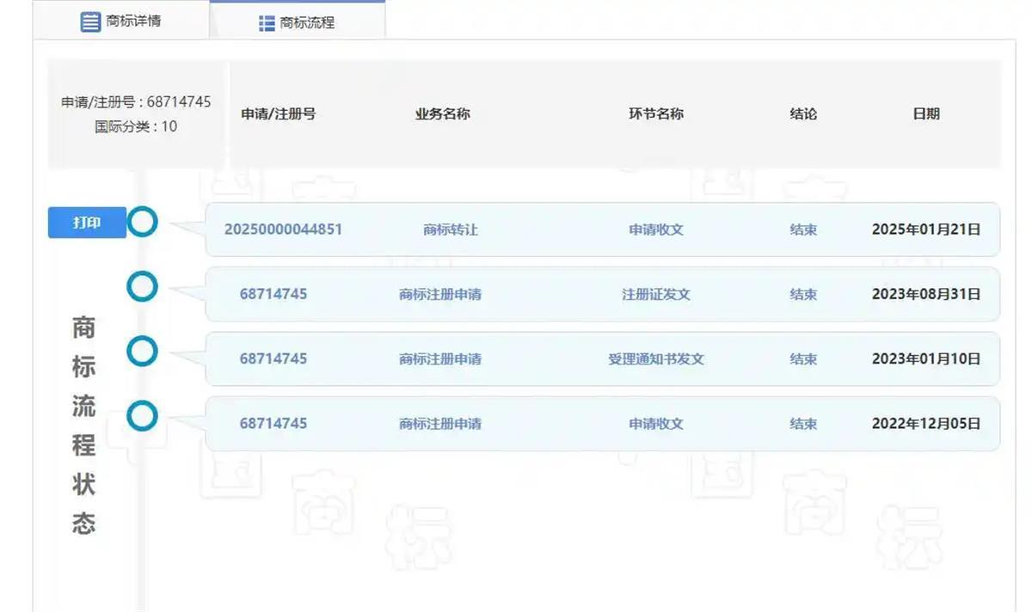This screenshot has width=1032, height=612.
Task: Click the timeline node for 受理通知书发文 row
Action: click(142, 351)
